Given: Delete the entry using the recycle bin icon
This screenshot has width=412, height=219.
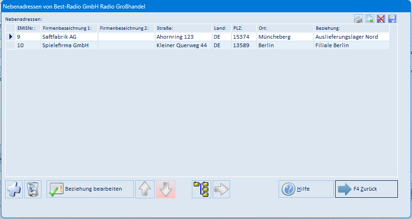Looking at the screenshot, I should tap(33, 189).
